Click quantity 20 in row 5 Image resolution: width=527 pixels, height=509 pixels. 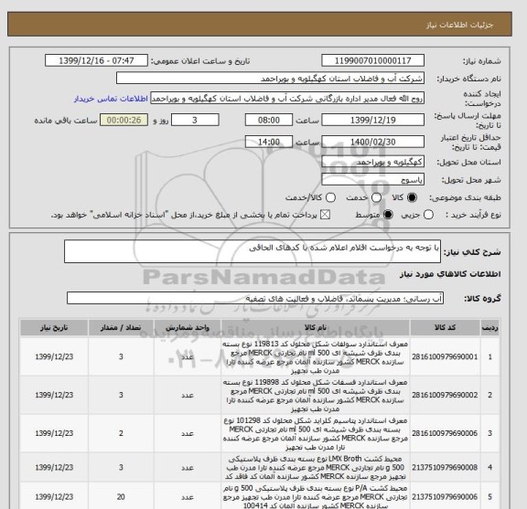[121, 497]
